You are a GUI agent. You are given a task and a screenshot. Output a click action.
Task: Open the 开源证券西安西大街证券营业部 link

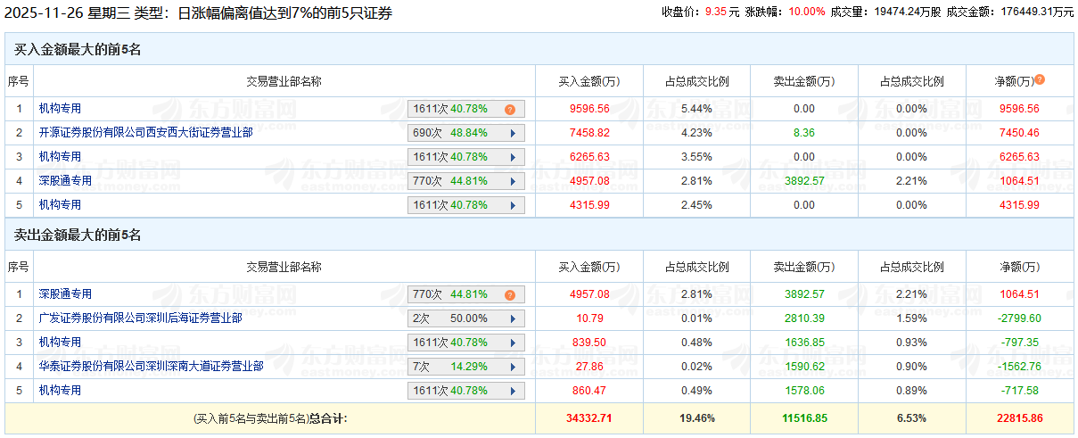(x=145, y=133)
